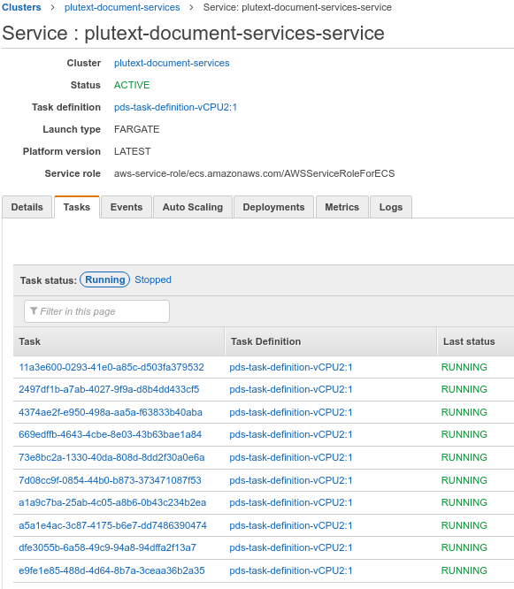This screenshot has height=589, width=514.
Task: Open task 11a3e600-0293-41e0-a85c-d503fa379532
Action: point(111,367)
